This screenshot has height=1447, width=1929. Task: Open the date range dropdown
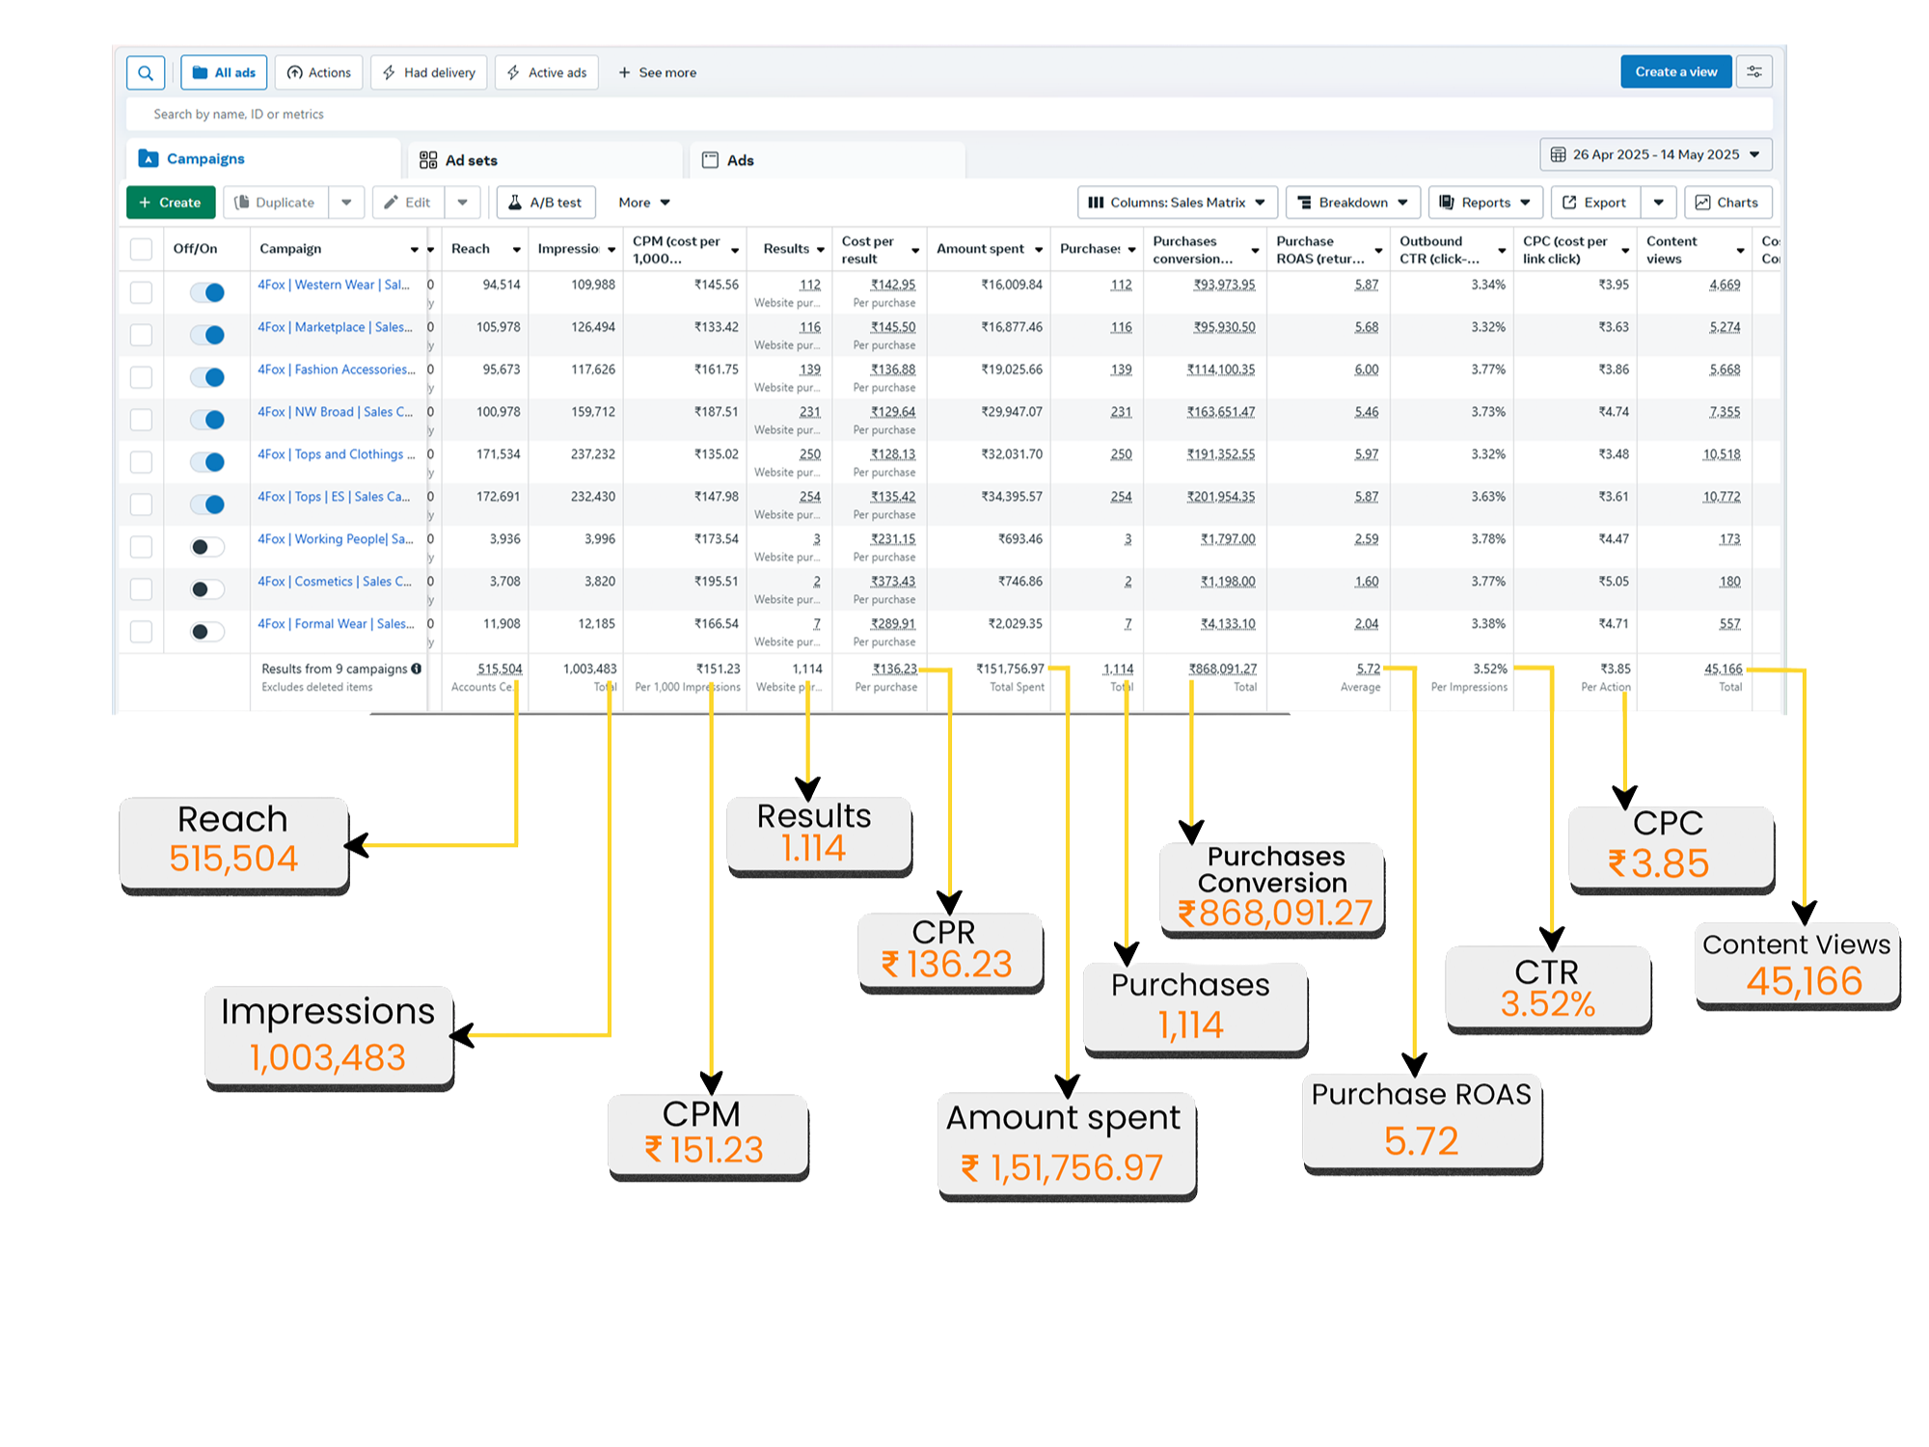(1655, 154)
